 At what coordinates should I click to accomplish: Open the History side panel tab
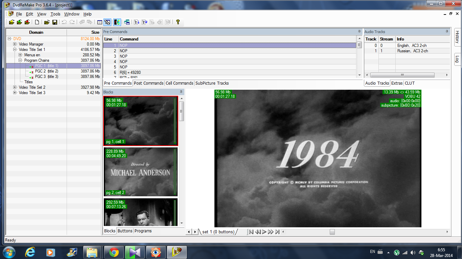pyautogui.click(x=457, y=37)
